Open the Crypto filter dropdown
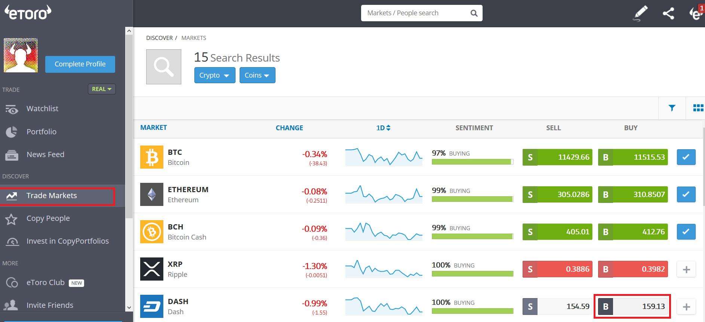The image size is (705, 322). click(x=215, y=75)
